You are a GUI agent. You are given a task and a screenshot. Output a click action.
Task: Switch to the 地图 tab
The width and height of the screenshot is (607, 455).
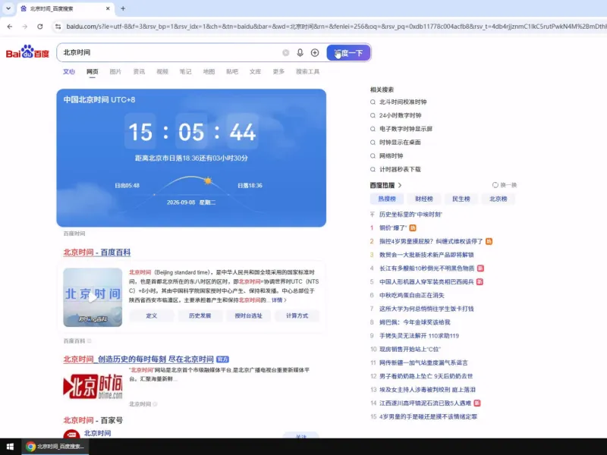coord(209,71)
